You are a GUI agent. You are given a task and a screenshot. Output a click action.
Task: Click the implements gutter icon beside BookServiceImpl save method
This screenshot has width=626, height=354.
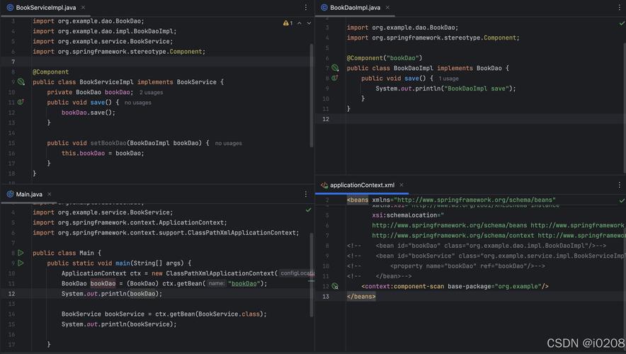tap(21, 103)
